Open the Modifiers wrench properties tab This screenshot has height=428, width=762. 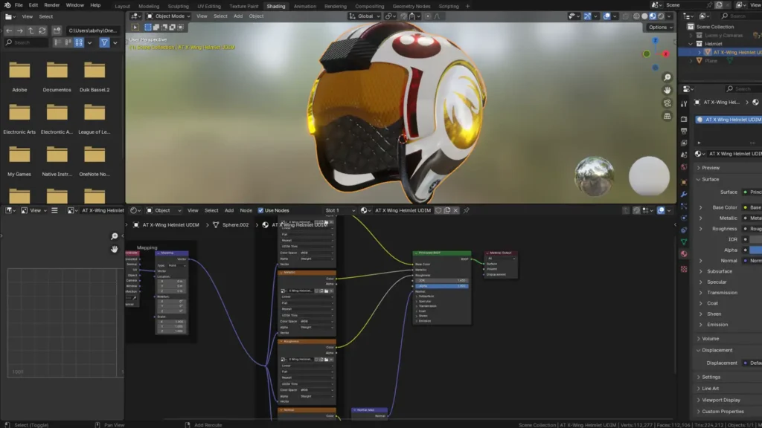(x=684, y=194)
